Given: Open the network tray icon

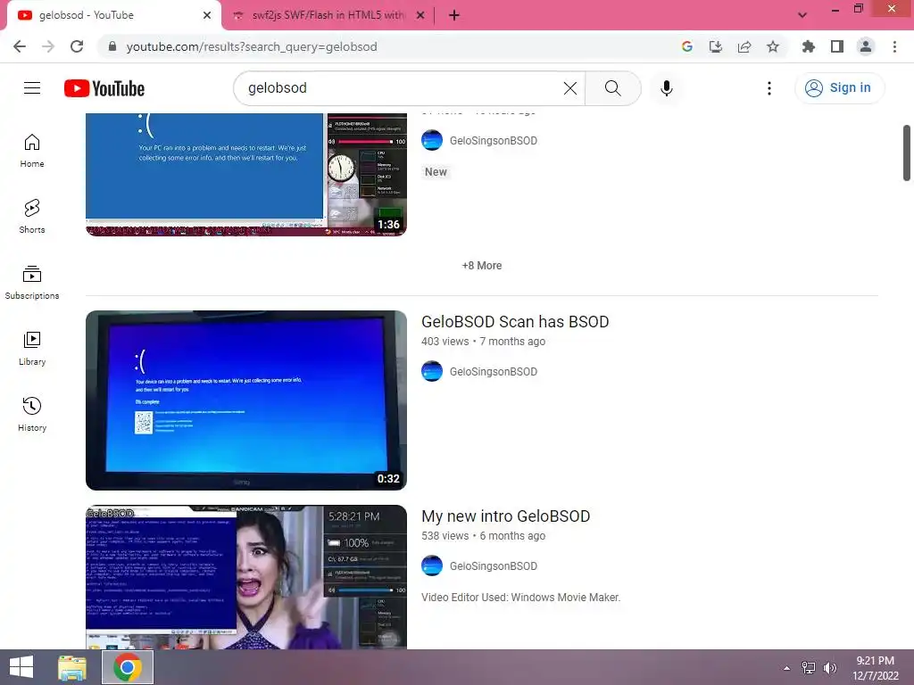Looking at the screenshot, I should pos(809,668).
